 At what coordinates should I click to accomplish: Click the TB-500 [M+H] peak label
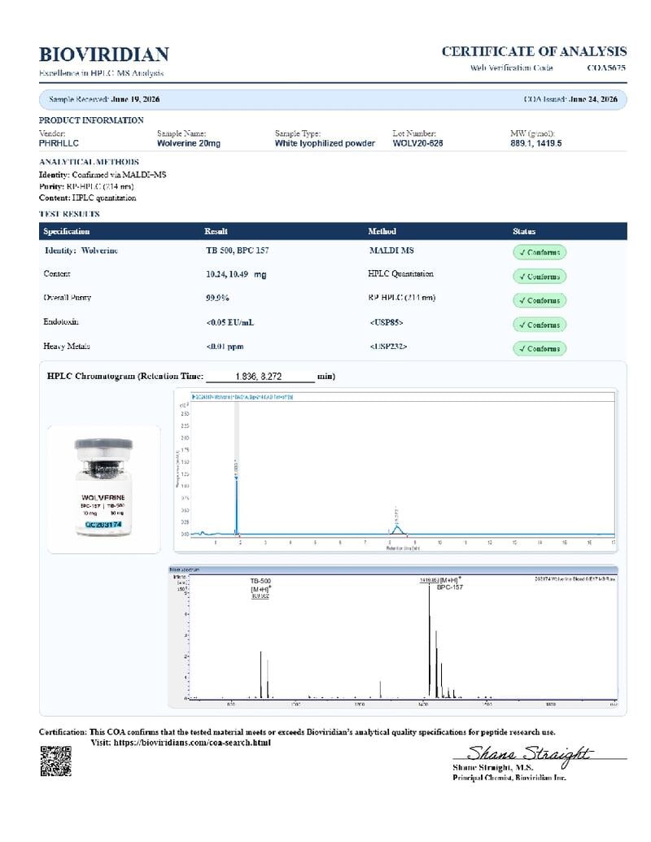(x=260, y=588)
